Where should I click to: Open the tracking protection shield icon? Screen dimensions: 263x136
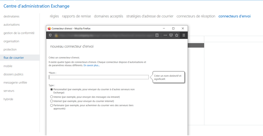click(x=50, y=35)
